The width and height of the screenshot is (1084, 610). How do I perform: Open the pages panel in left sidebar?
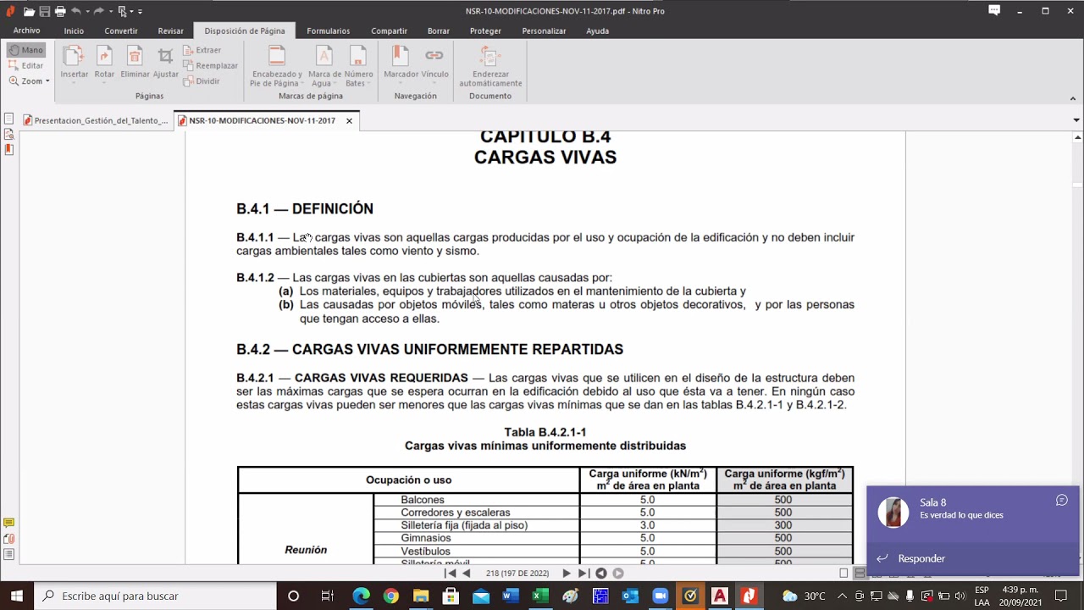coord(8,119)
